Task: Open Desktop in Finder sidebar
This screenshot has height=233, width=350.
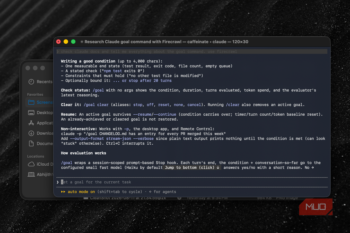Action: (x=41, y=113)
